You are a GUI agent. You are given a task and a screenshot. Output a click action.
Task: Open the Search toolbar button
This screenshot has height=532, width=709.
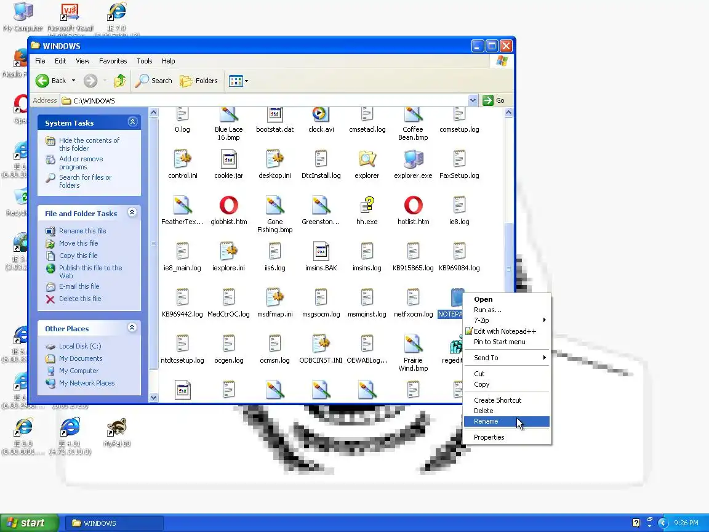click(154, 81)
